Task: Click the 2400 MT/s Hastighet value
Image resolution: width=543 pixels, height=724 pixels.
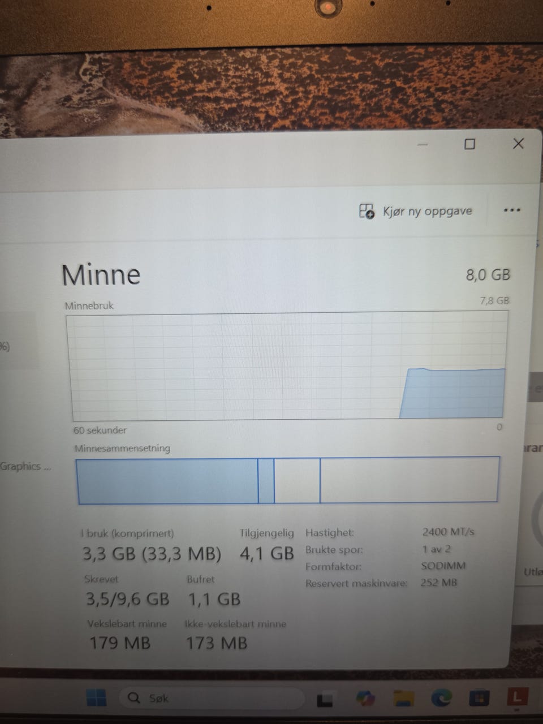Action: tap(448, 532)
